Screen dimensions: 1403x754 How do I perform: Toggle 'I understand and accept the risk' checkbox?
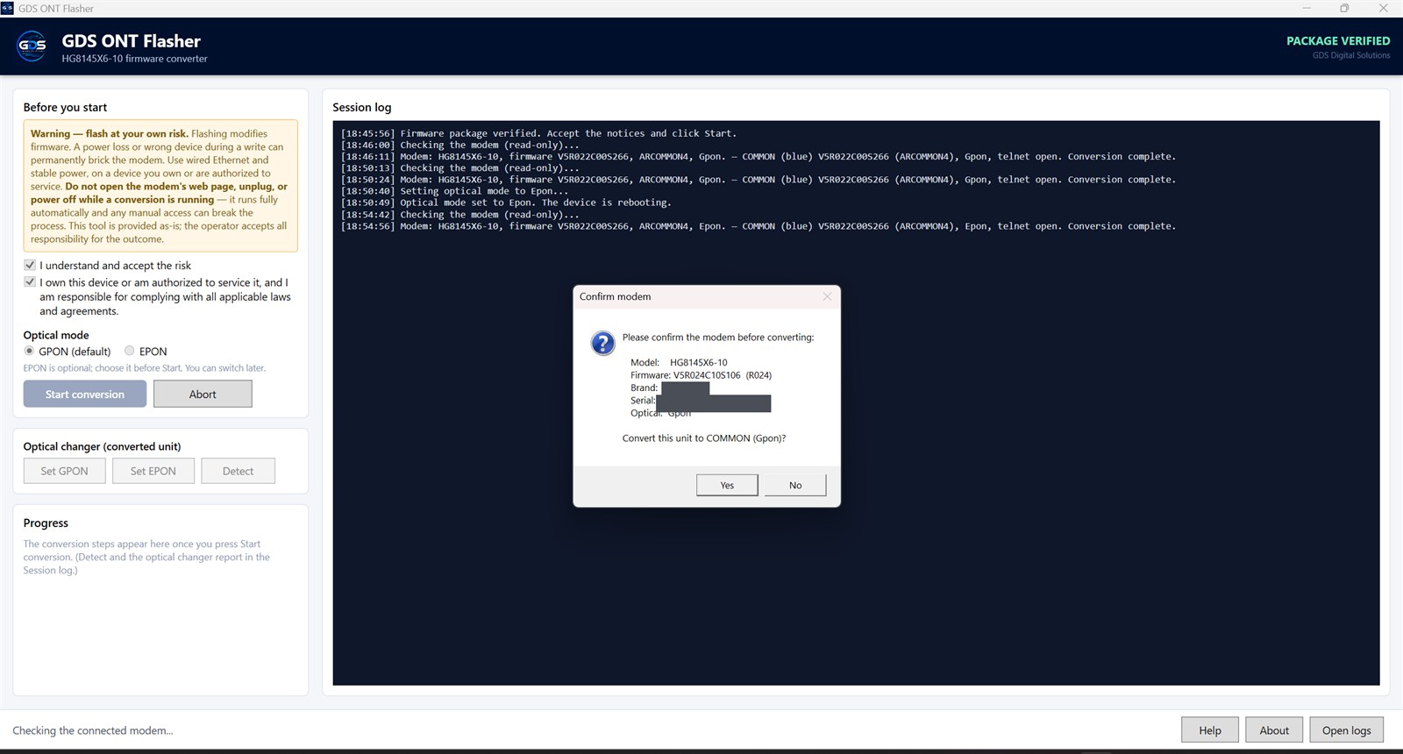coord(30,265)
